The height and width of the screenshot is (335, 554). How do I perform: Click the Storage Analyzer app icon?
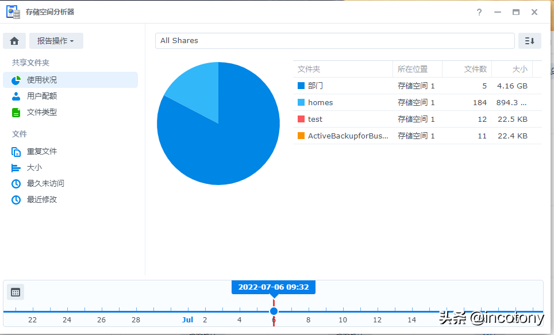13,12
